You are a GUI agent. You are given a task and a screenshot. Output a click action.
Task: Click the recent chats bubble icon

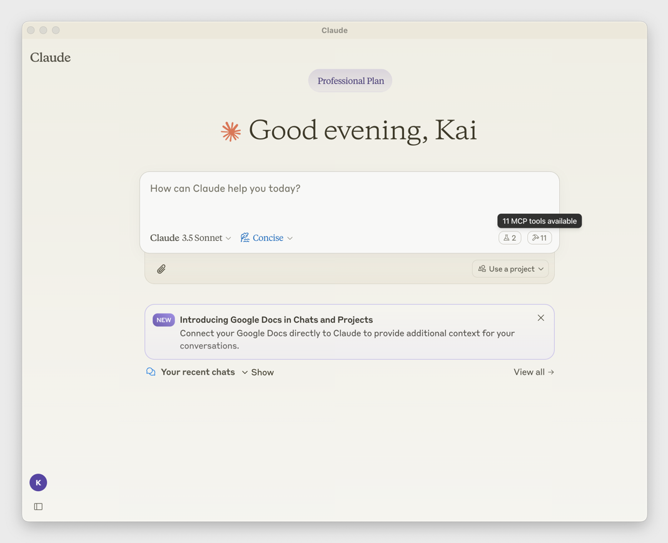(x=151, y=372)
